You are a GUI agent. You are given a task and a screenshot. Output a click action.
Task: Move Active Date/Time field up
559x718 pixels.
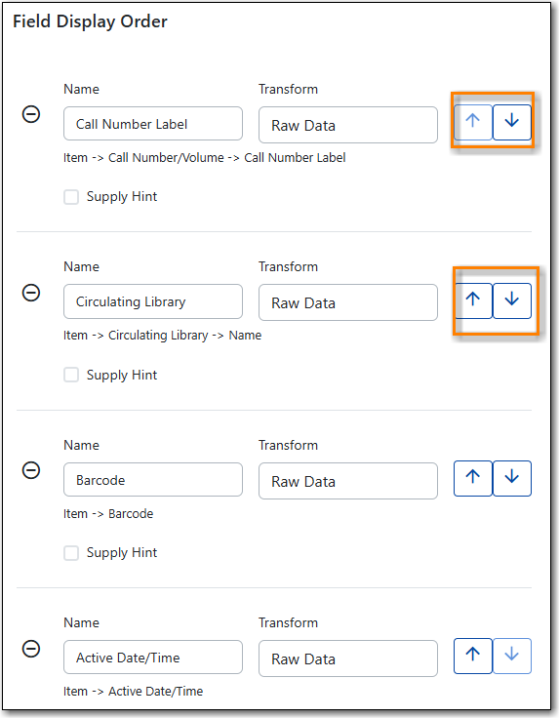(x=473, y=656)
